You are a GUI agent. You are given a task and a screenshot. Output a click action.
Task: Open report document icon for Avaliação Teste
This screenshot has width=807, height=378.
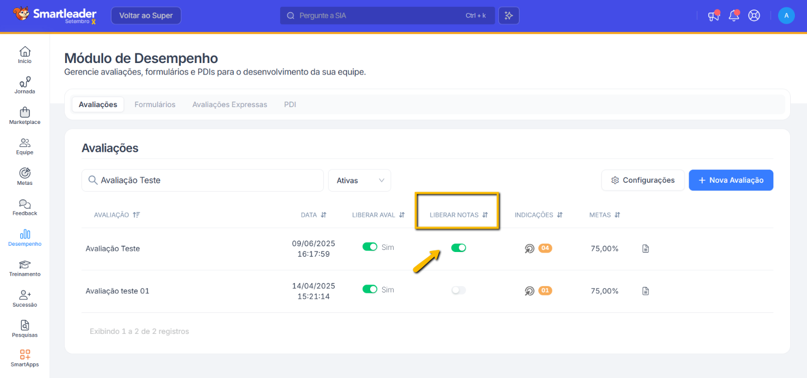(646, 248)
